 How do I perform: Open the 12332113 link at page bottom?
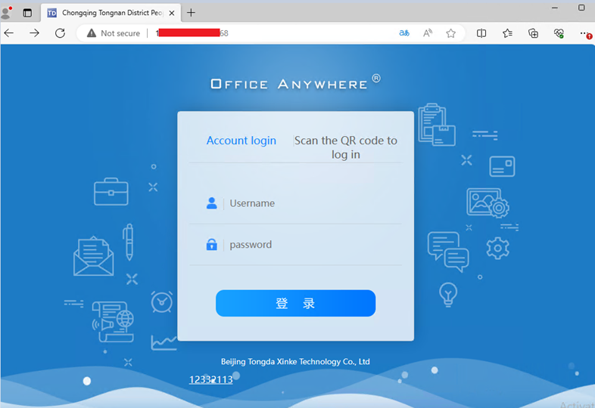point(210,379)
